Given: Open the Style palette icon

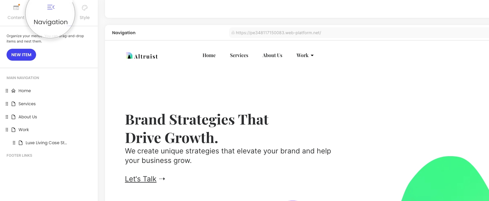Looking at the screenshot, I should (85, 8).
